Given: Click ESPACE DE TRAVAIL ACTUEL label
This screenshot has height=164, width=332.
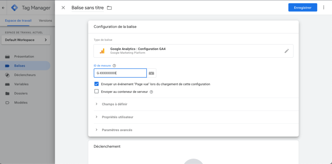Looking at the screenshot, I should click(24, 33).
